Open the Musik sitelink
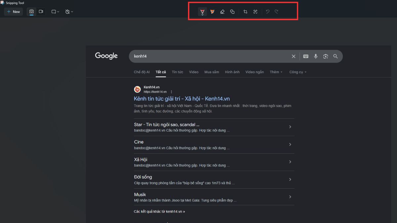This screenshot has width=397, height=223. pyautogui.click(x=140, y=195)
